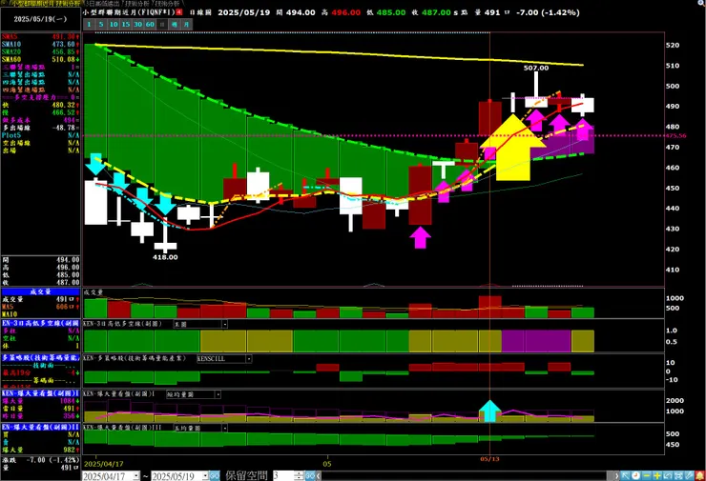Click the 多策略股 indicator header
This screenshot has width=706, height=481.
click(x=40, y=358)
